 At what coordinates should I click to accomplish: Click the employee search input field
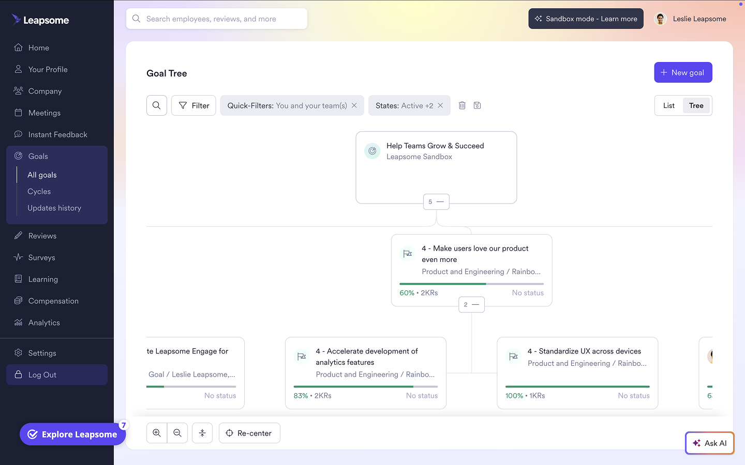[x=217, y=18]
